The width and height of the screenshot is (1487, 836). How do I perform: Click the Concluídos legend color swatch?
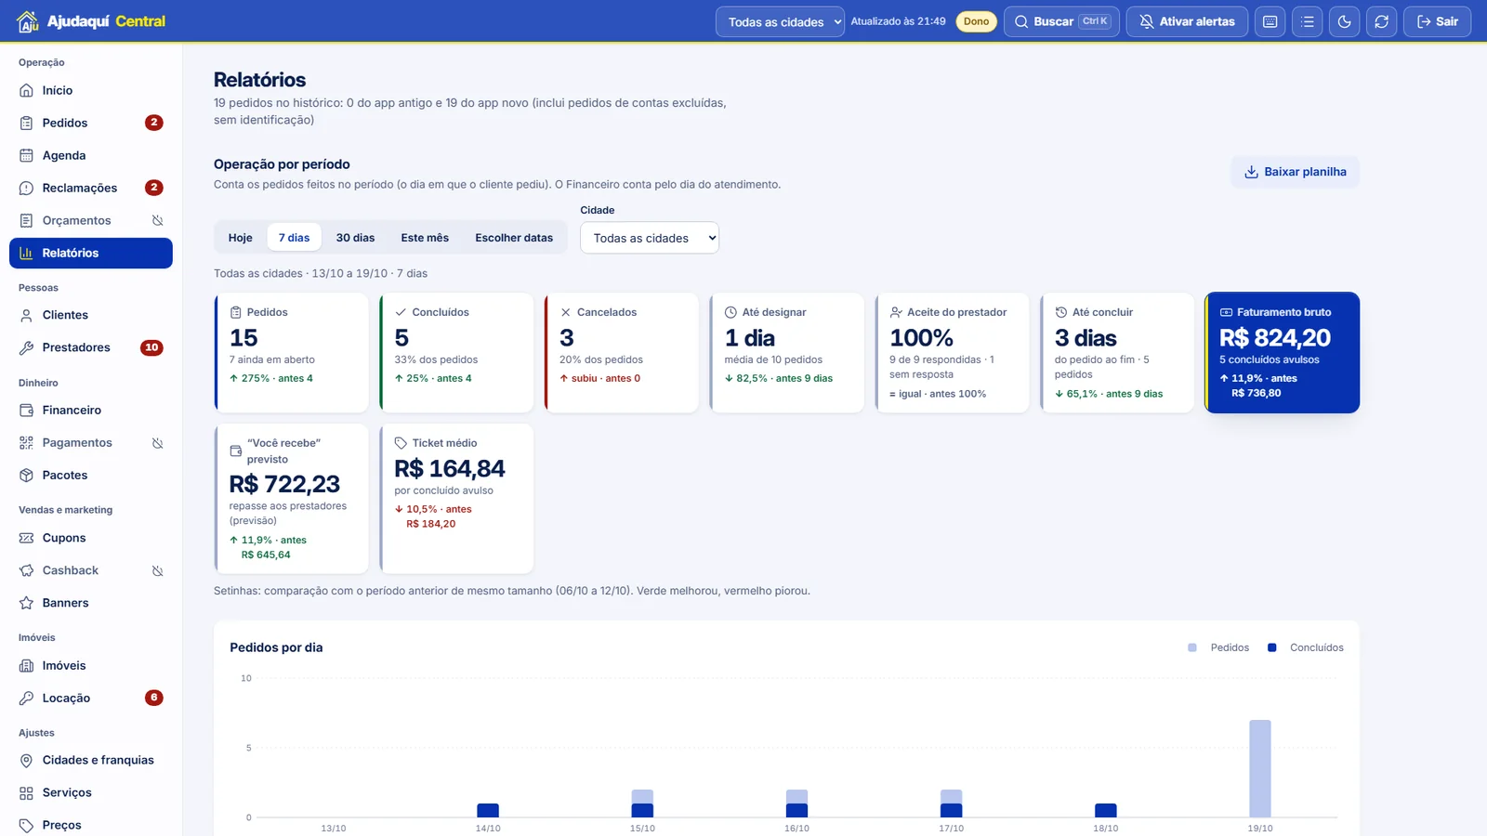tap(1272, 647)
